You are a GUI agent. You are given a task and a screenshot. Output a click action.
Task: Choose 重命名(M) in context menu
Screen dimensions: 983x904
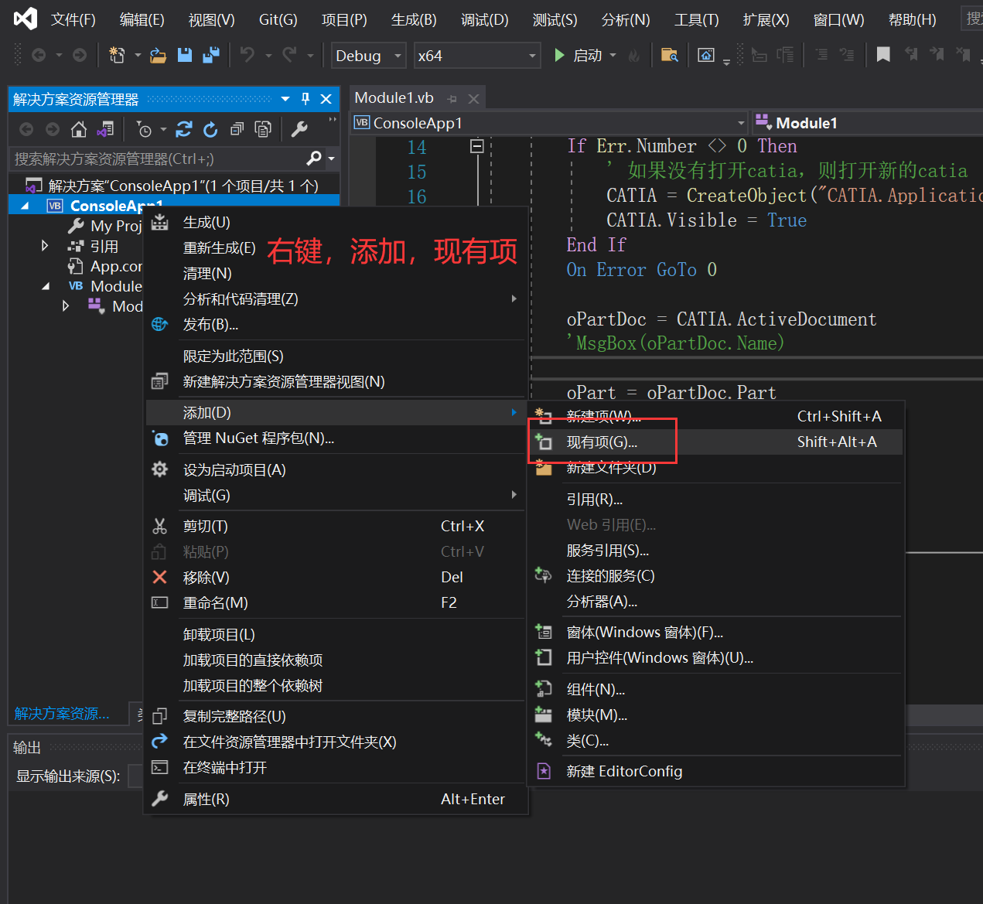336,603
